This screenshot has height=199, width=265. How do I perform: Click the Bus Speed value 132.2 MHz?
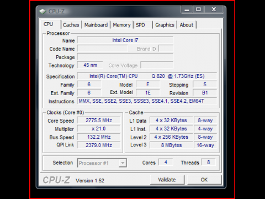[x=99, y=137]
